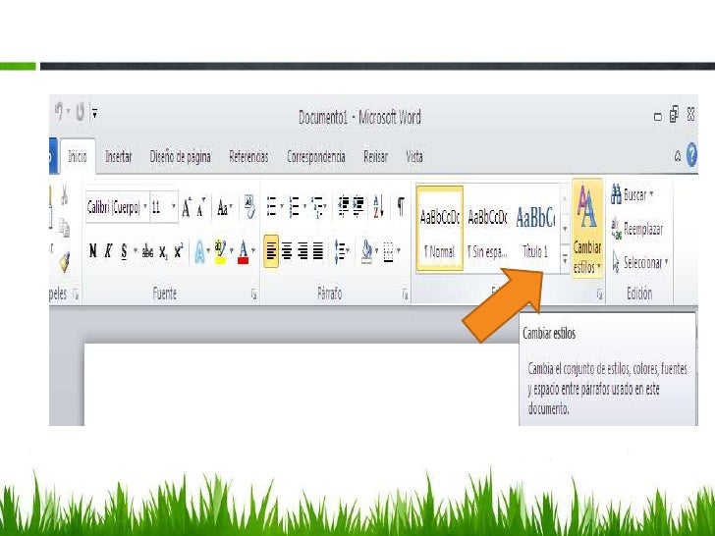
Task: Apply the red font color
Action: point(243,252)
